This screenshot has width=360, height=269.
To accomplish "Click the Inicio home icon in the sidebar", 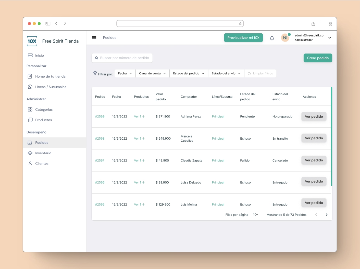I will click(x=30, y=55).
